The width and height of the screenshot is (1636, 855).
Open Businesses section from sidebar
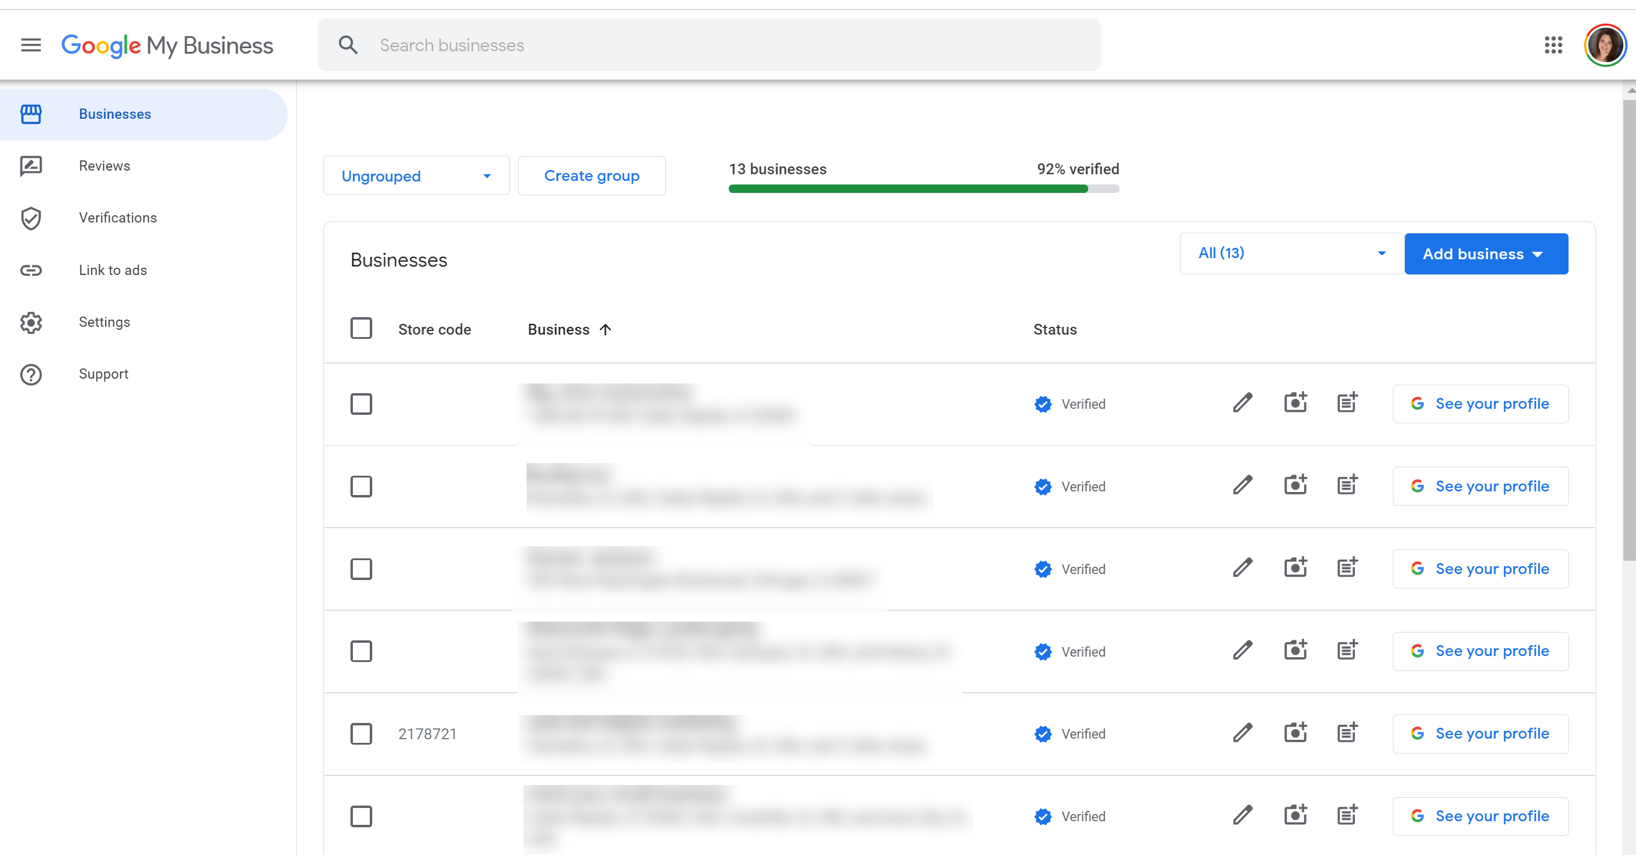click(x=116, y=113)
